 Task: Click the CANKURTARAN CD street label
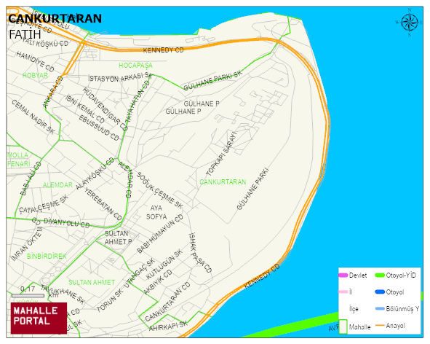(167, 302)
